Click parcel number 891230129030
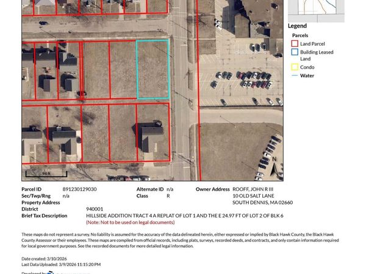Image resolution: width=366 pixels, height=274 pixels. pyautogui.click(x=79, y=189)
